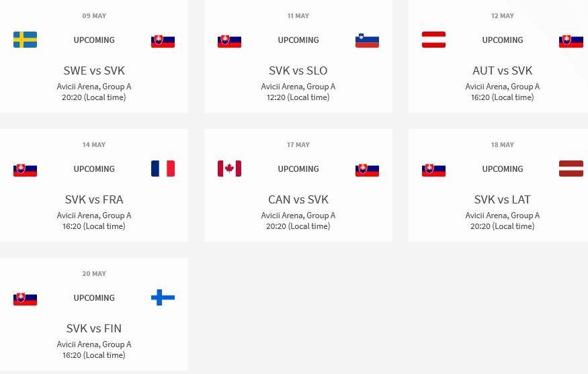This screenshot has width=588, height=374.
Task: Click the Sweden flag in SWE vs SVK card
Action: (x=25, y=40)
